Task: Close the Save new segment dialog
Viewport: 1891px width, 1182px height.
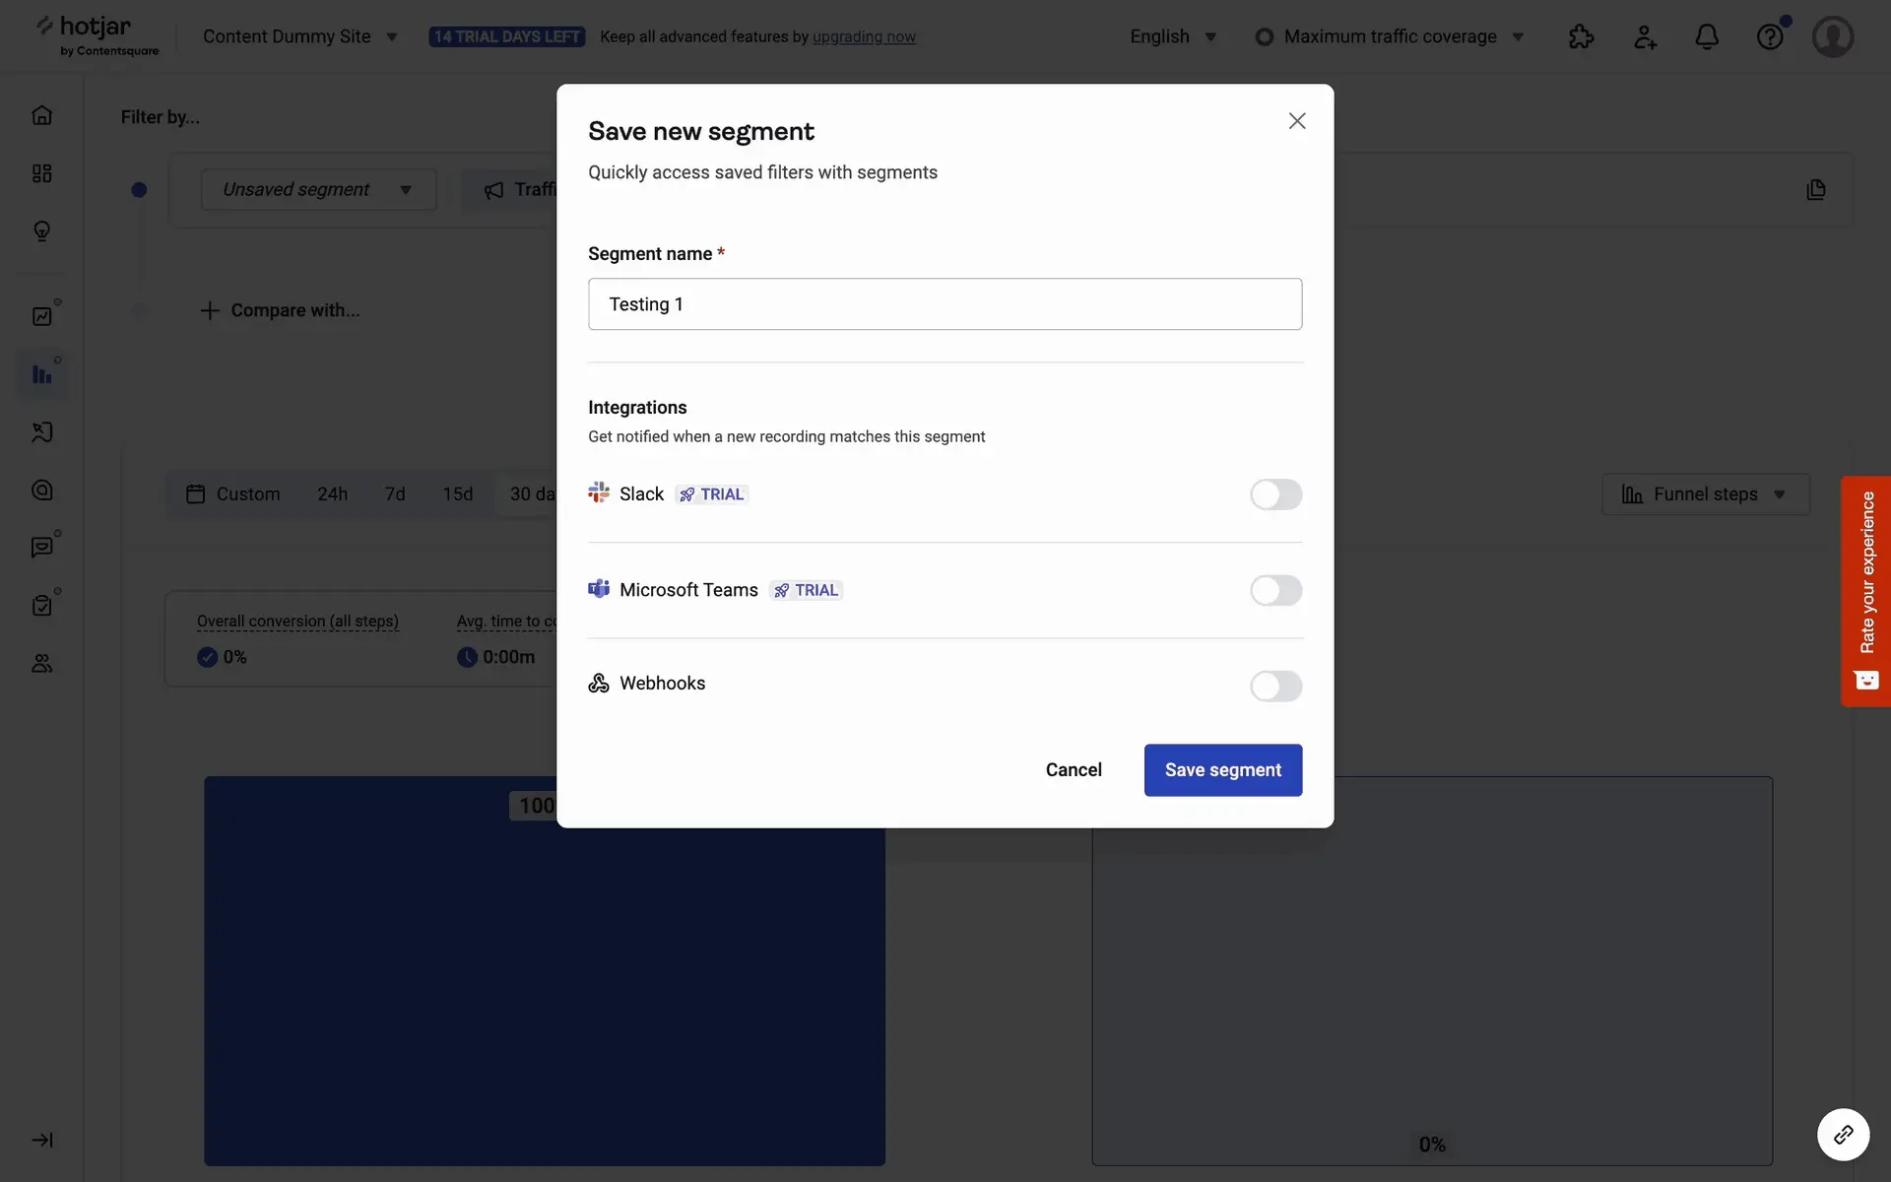Action: [x=1296, y=121]
